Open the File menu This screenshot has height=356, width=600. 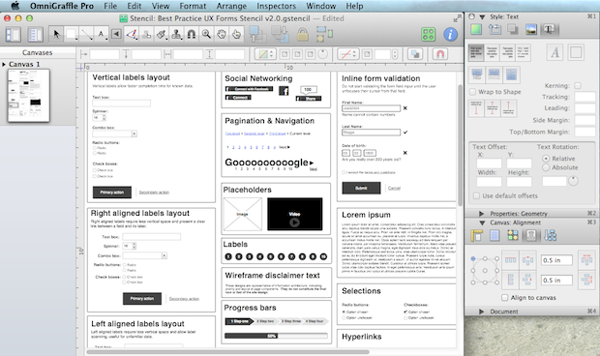110,6
